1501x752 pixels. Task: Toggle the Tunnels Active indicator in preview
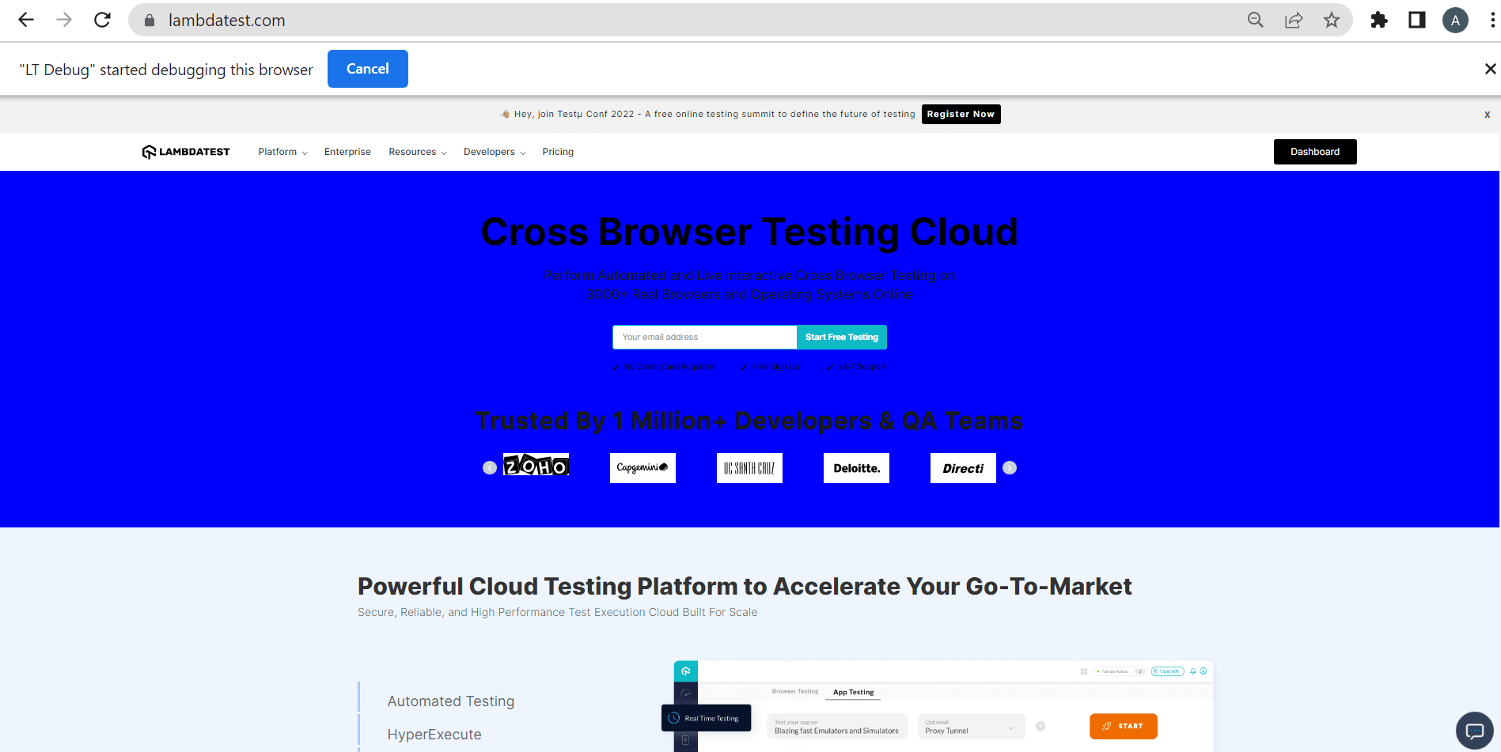point(1120,671)
